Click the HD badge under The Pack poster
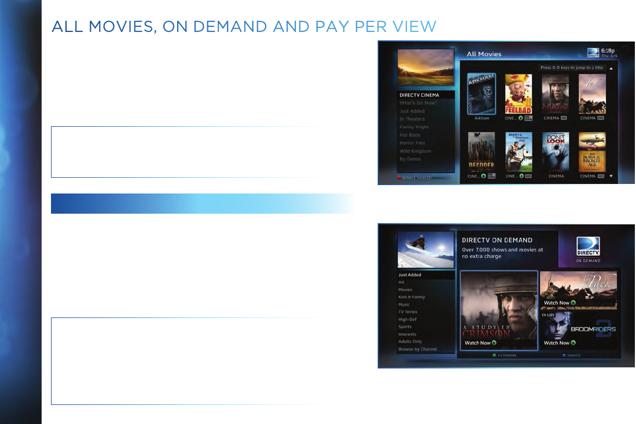The image size is (636, 424). tap(601, 118)
